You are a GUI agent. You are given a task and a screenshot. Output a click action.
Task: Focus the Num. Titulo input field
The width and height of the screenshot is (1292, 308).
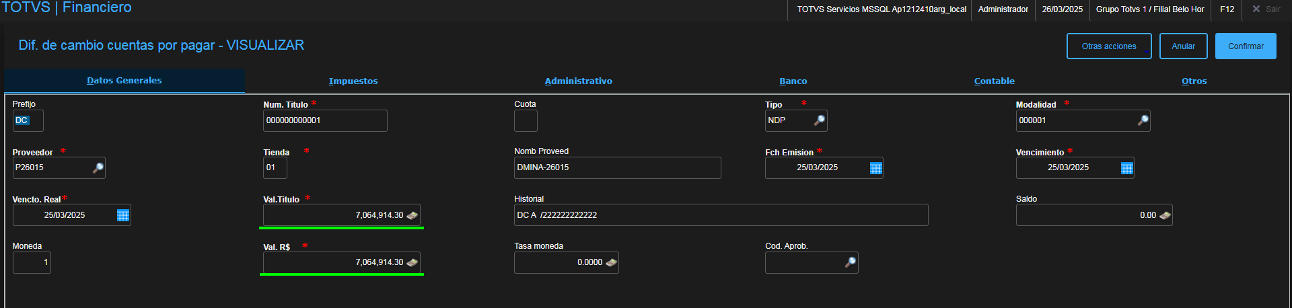[324, 120]
